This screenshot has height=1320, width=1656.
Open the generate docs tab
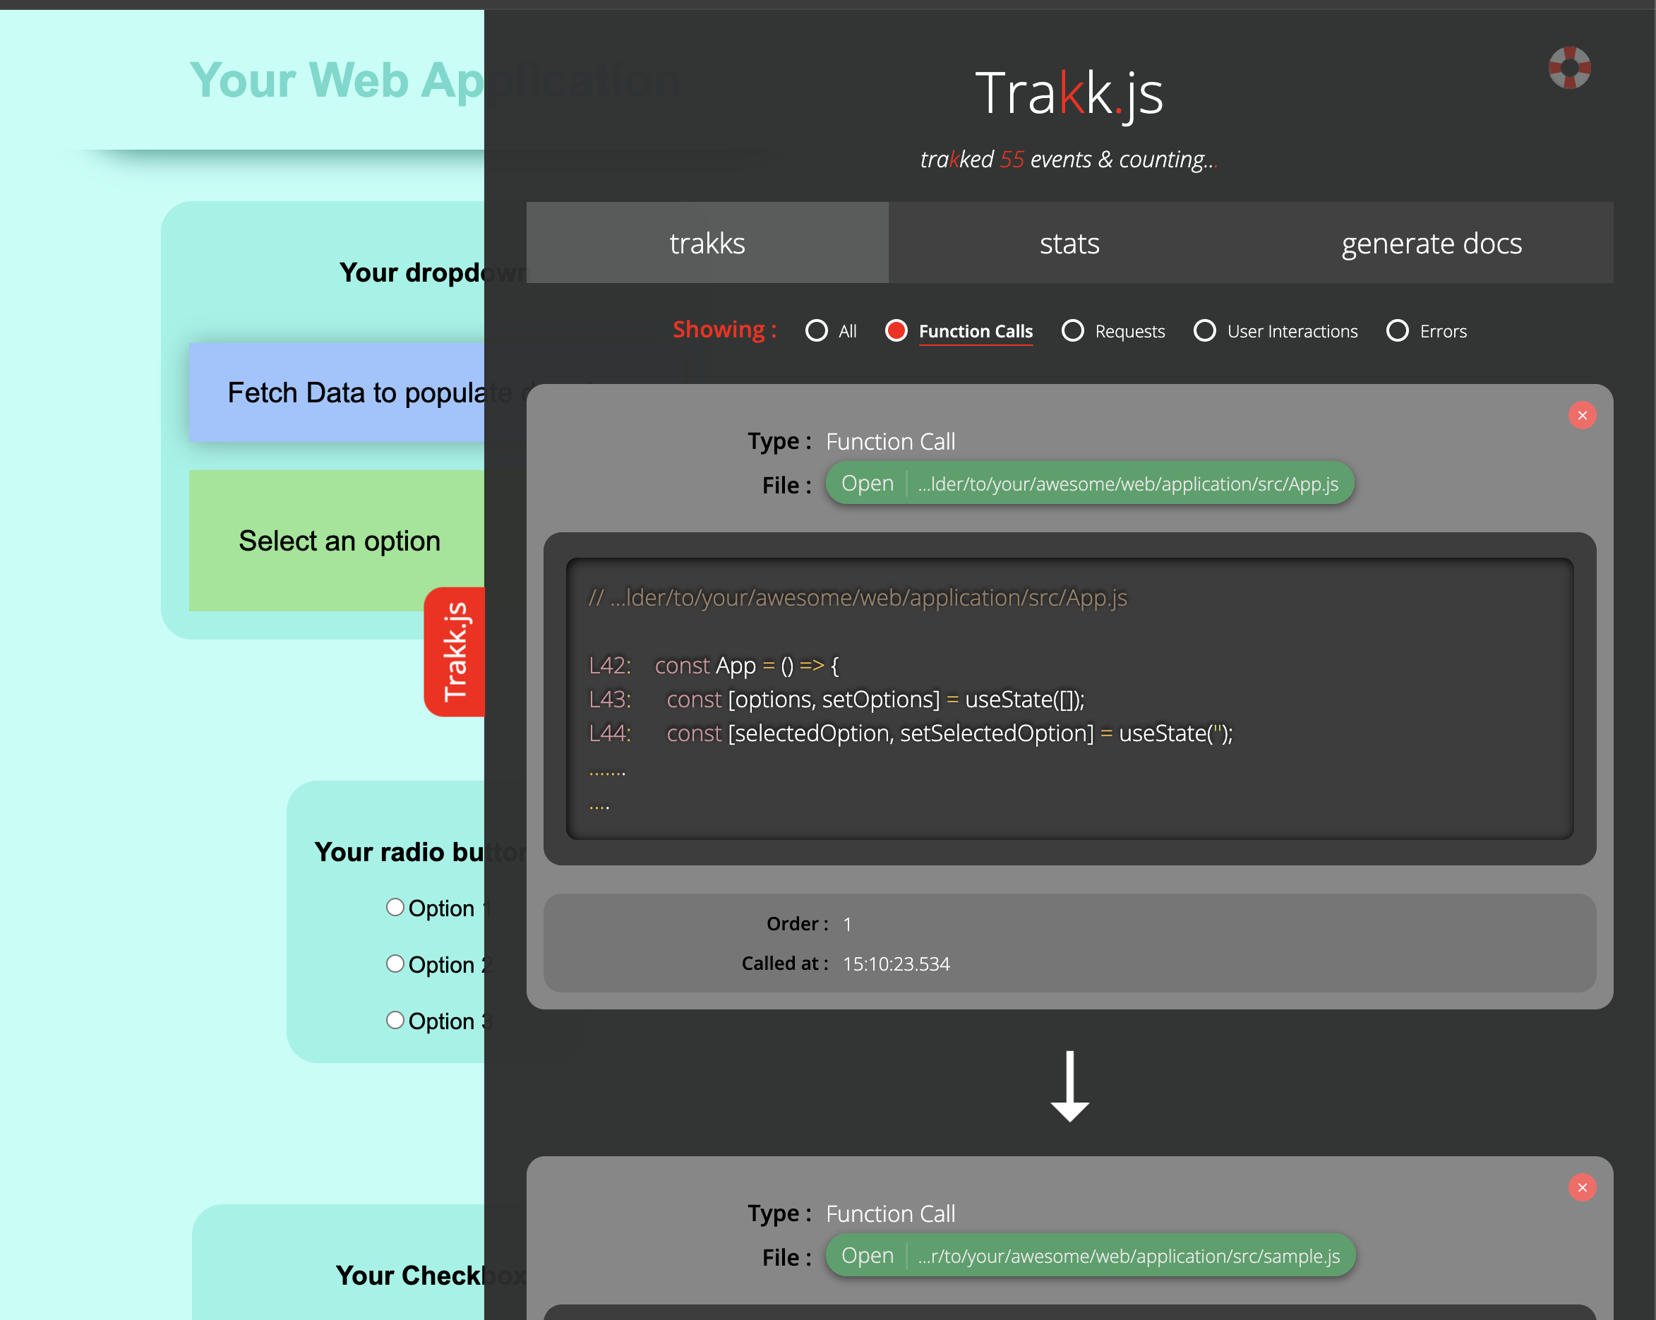pos(1431,243)
